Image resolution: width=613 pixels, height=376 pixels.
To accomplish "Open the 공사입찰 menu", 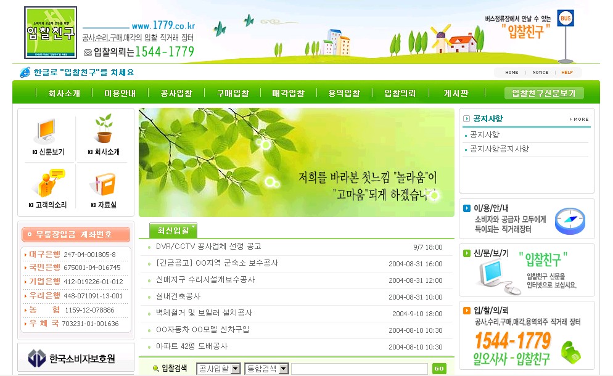I will [x=176, y=93].
